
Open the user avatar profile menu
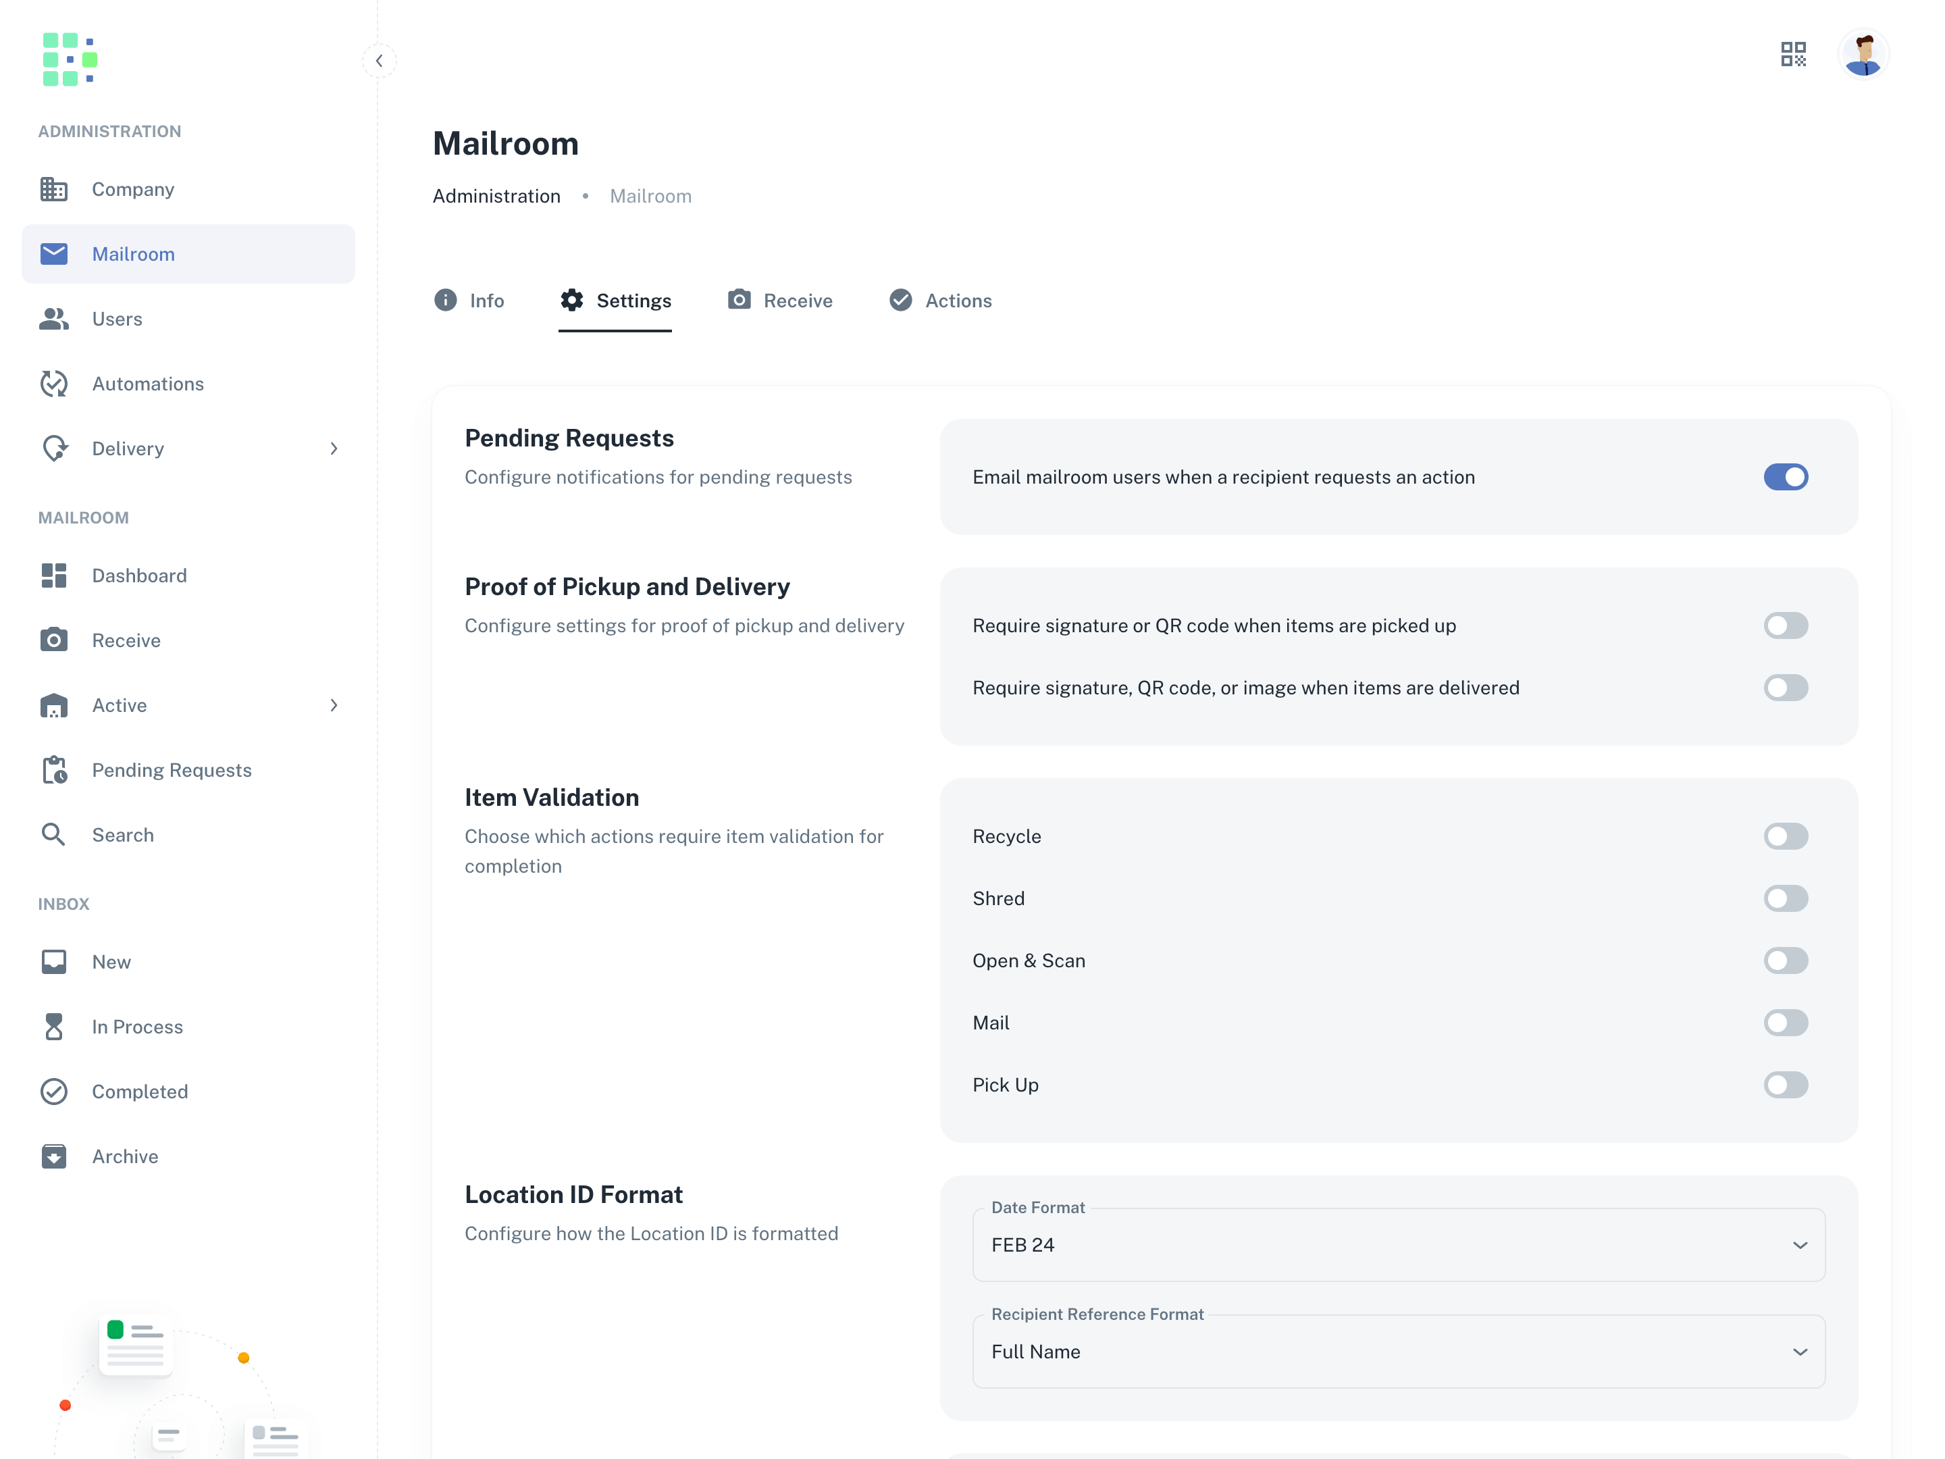(1863, 55)
